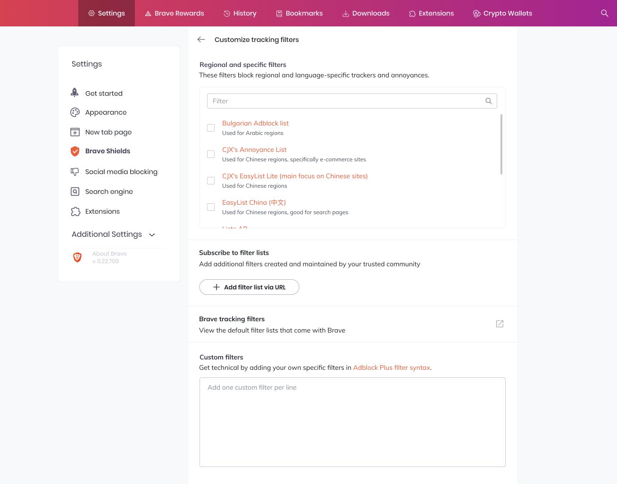This screenshot has height=484, width=617.
Task: Open the Crypto Wallets tab
Action: pos(503,13)
